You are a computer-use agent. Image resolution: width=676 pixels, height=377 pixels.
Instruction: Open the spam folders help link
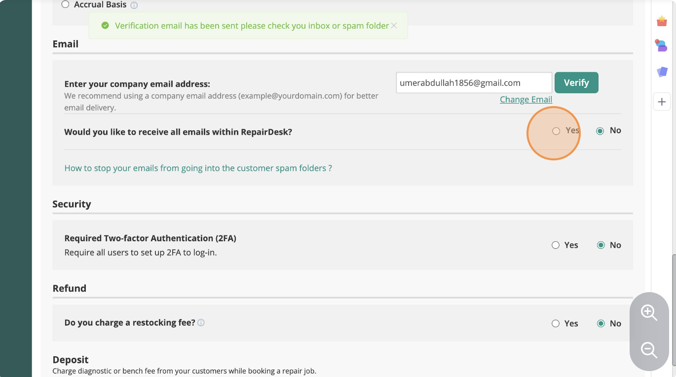tap(198, 168)
